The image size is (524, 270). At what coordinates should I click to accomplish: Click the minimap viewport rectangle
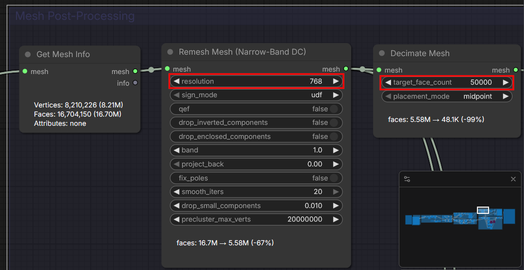483,210
